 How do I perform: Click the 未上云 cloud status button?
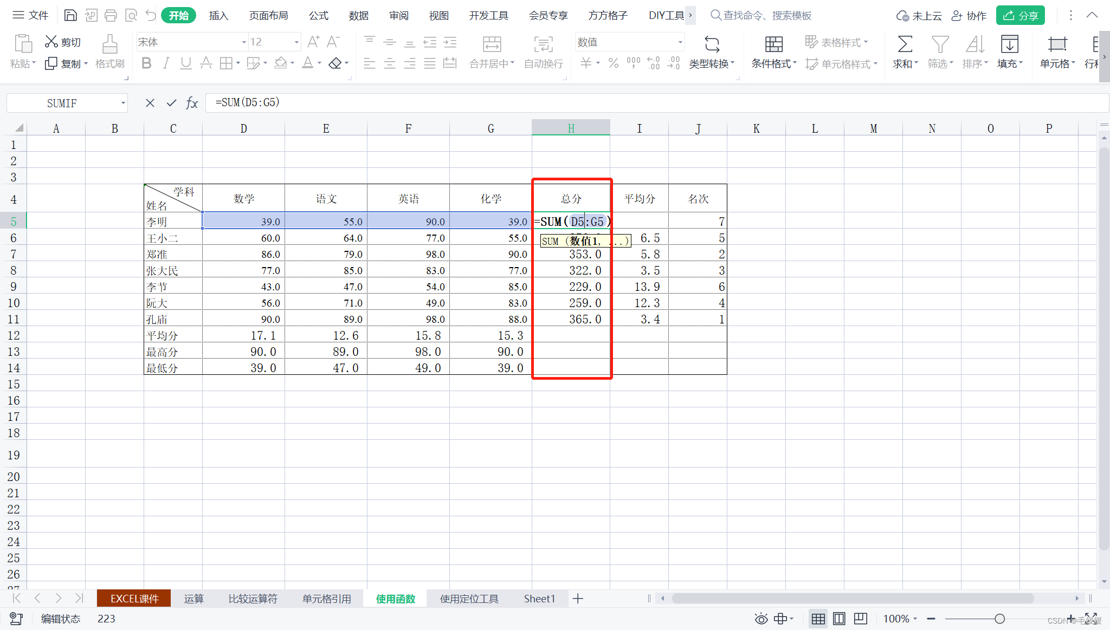[x=919, y=15]
